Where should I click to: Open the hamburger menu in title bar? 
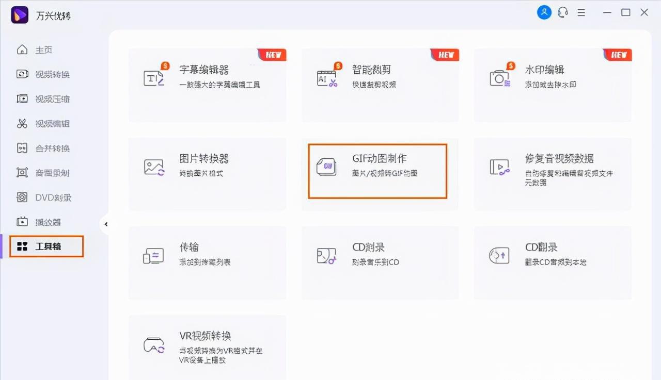581,13
